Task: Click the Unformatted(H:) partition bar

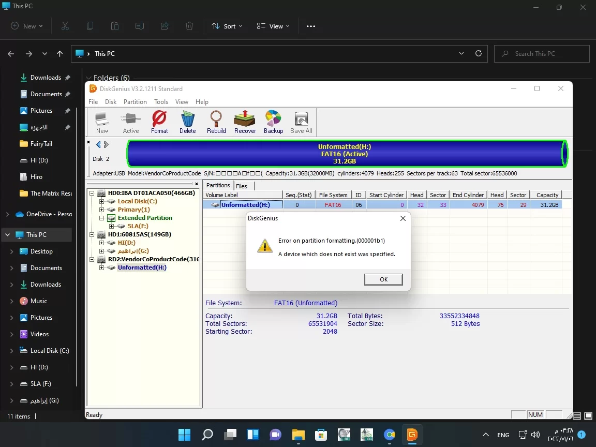Action: [348, 154]
